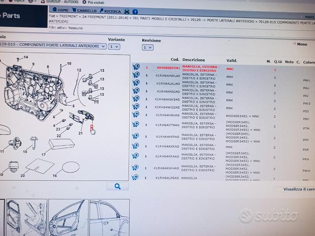Screen dimensions: 315x236
Task: Open the RICERCA search page
Action: coord(110,11)
